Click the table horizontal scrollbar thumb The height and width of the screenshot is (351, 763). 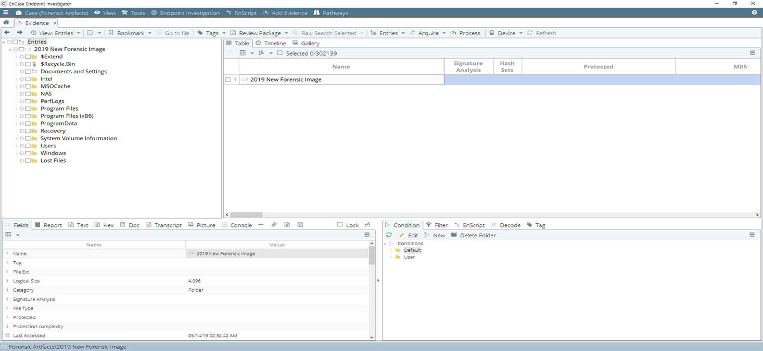[246, 214]
